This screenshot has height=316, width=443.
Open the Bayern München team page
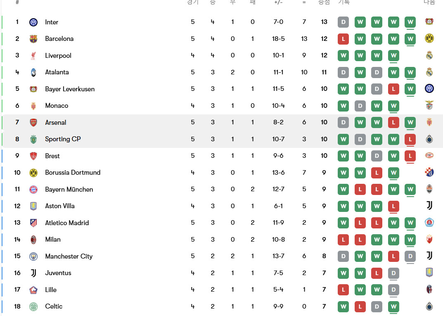pos(69,190)
